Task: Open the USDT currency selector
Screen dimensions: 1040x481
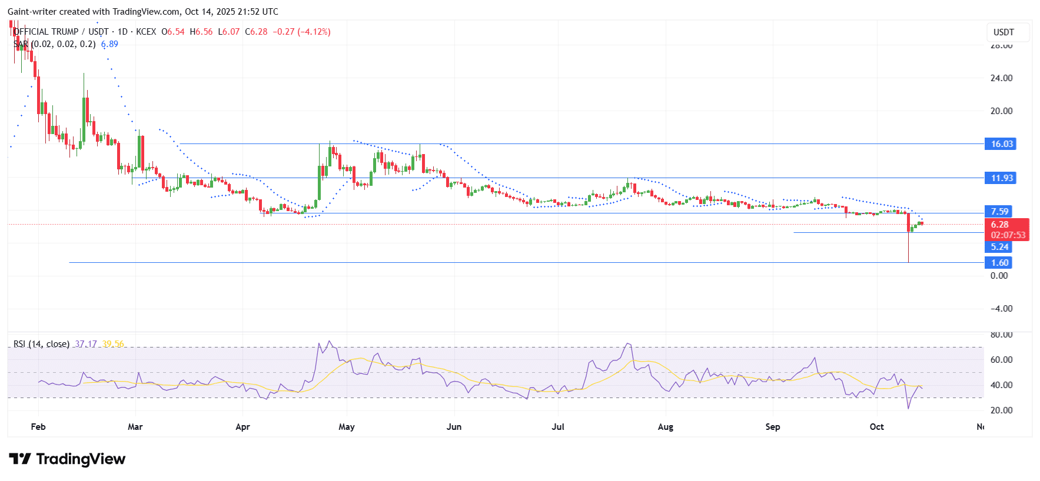Action: (1004, 32)
